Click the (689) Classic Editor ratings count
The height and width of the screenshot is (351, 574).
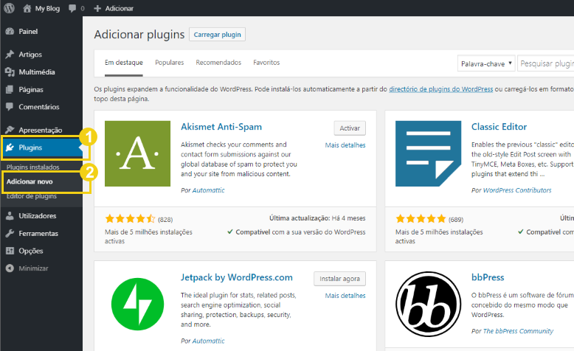[x=456, y=220]
